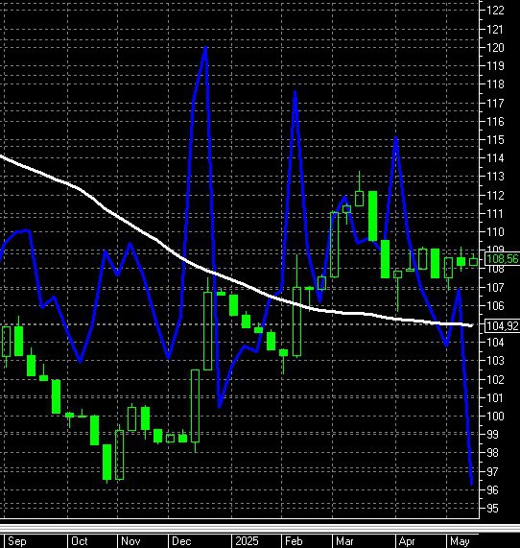Select the May month label on time axis
The height and width of the screenshot is (548, 520).
pos(460,541)
